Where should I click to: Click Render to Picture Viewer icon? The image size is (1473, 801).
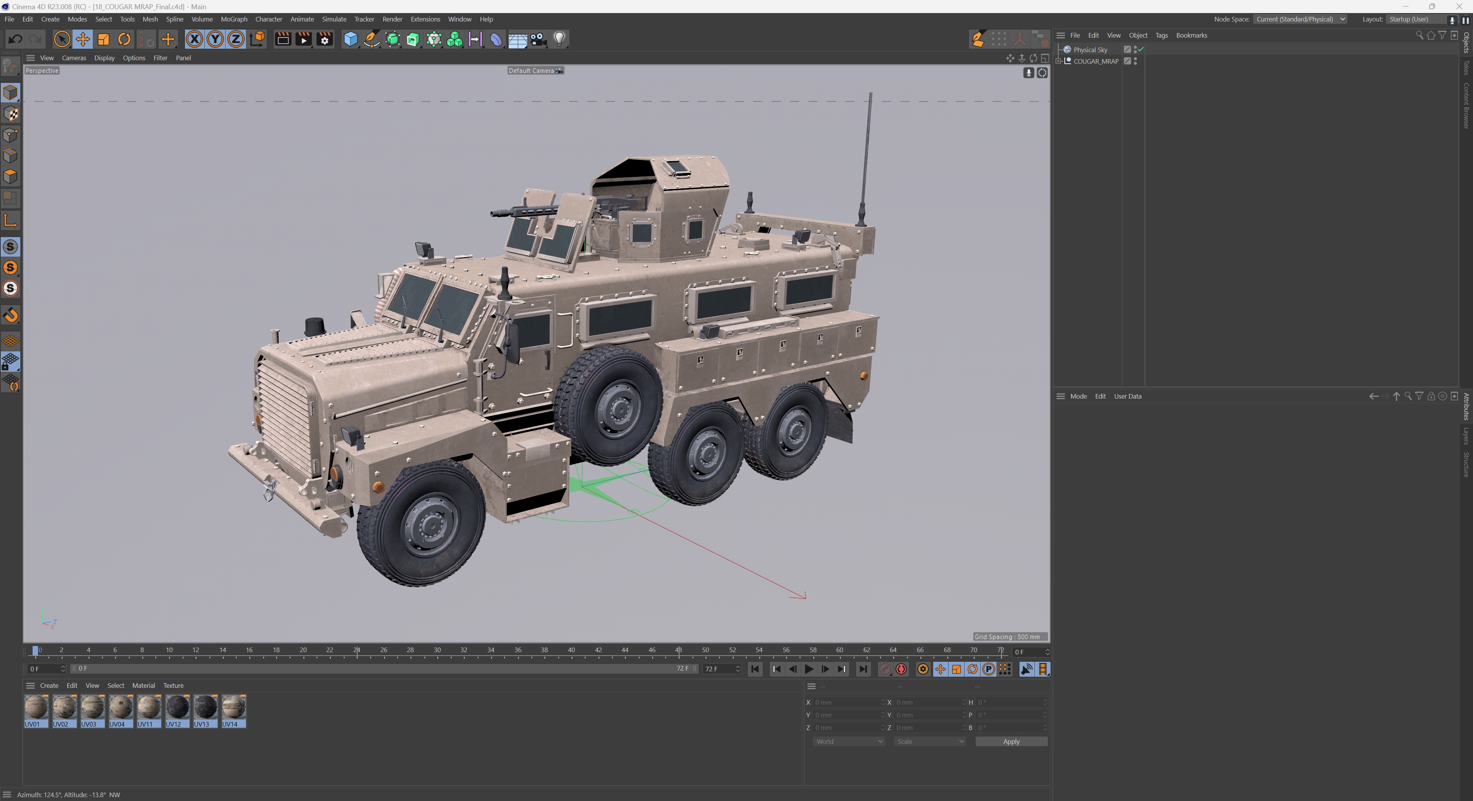point(304,40)
